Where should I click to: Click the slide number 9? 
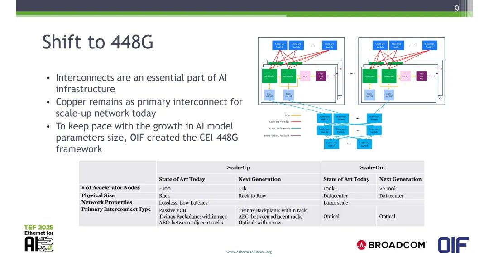[456, 9]
